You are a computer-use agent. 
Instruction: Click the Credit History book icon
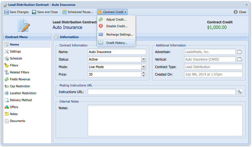[x=101, y=43]
